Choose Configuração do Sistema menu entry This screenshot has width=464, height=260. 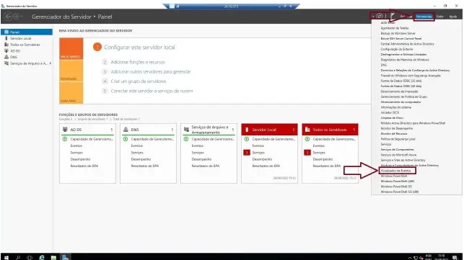pos(397,49)
